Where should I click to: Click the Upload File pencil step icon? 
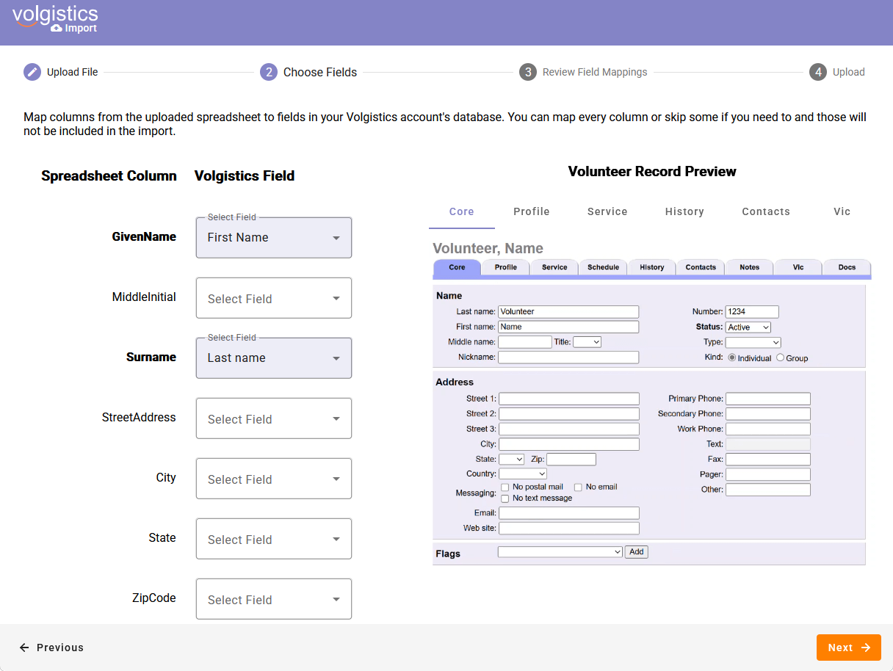(x=32, y=72)
